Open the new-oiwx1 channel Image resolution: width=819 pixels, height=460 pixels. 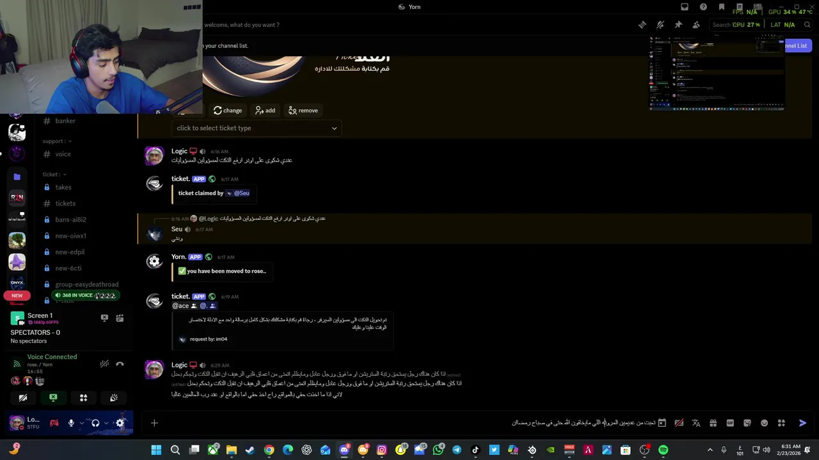click(x=70, y=236)
